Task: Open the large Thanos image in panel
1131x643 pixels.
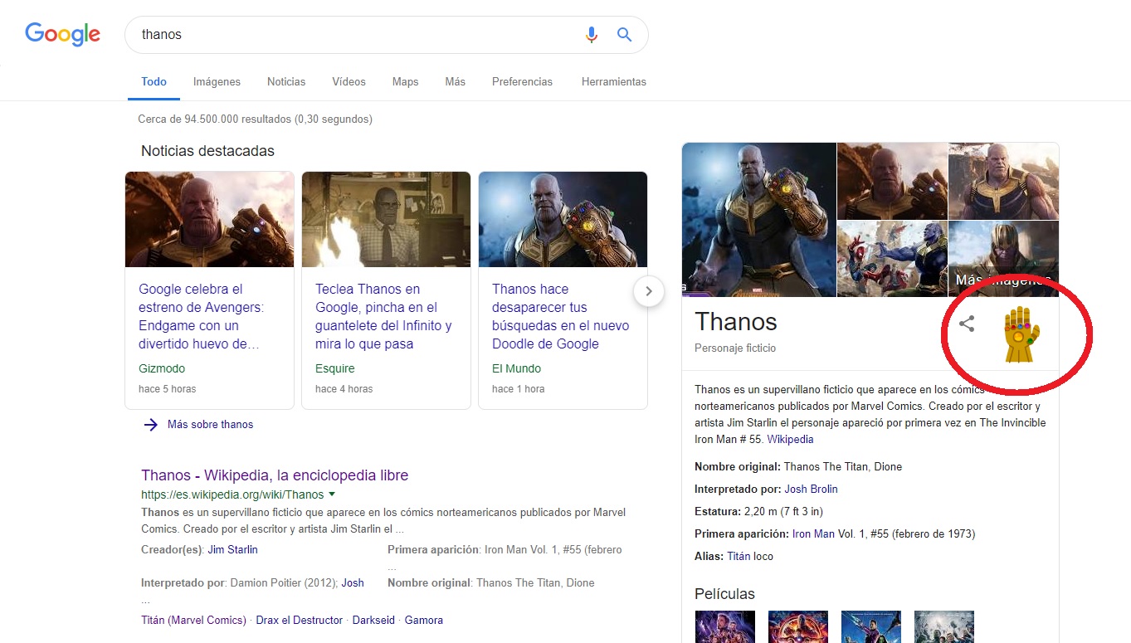Action: pyautogui.click(x=758, y=219)
